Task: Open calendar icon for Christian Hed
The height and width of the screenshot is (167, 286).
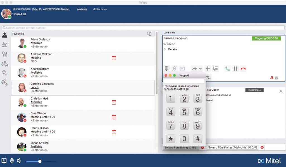Action: click(x=114, y=102)
